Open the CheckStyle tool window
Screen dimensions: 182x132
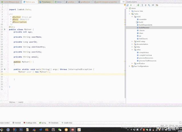click(x=53, y=123)
